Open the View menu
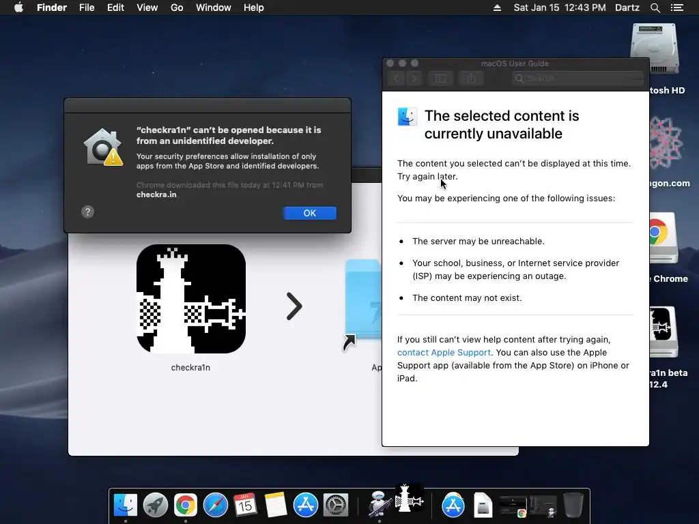 click(147, 8)
